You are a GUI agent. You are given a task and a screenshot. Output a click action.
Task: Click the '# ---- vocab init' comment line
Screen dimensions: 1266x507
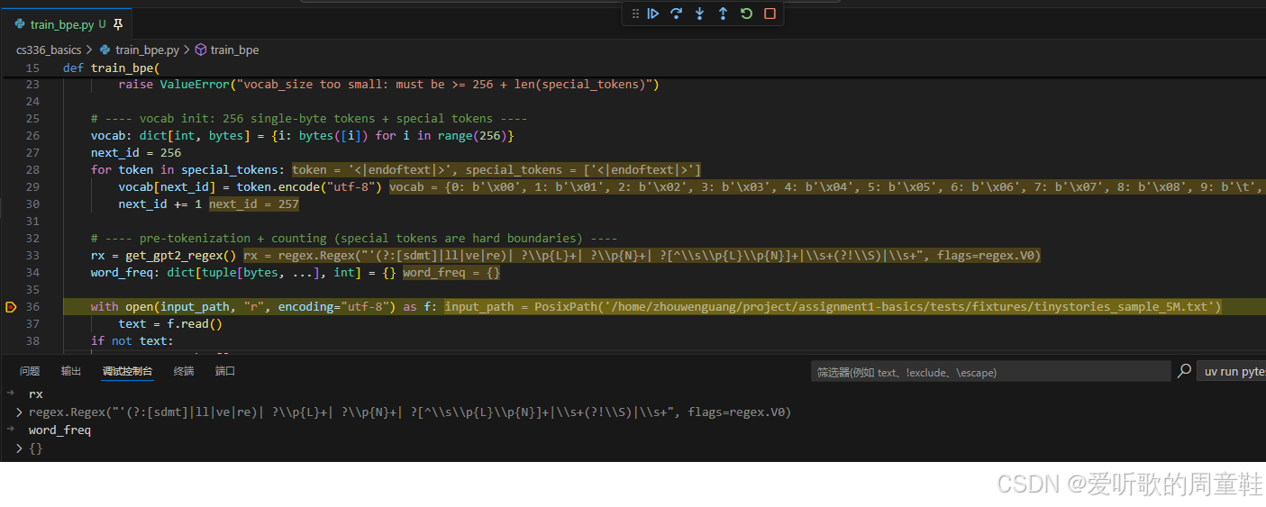tap(309, 119)
